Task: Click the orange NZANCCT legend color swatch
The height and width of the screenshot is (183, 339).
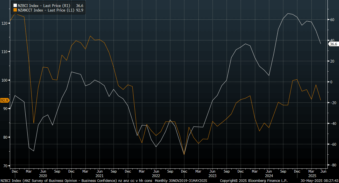Action: click(15, 10)
